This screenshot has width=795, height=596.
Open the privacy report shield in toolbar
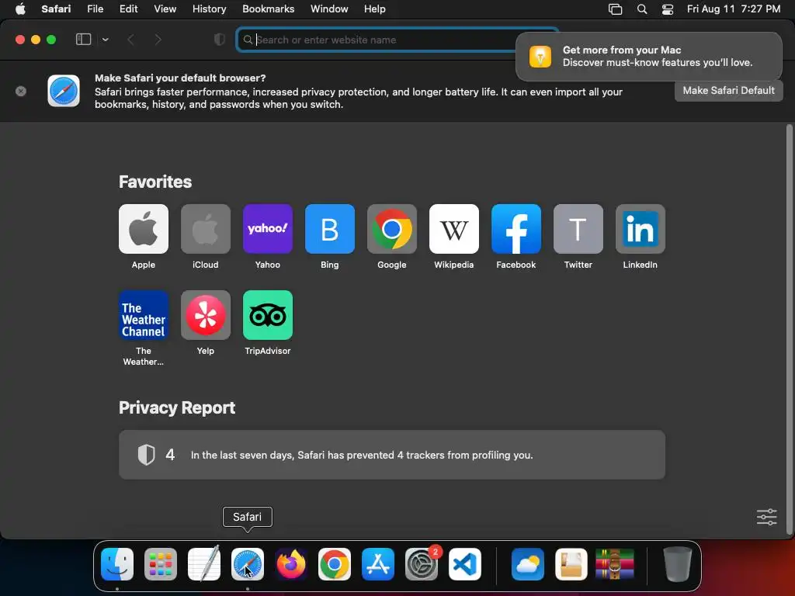220,40
